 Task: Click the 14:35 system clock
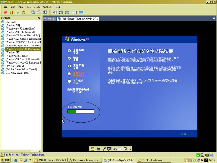tap(212, 160)
